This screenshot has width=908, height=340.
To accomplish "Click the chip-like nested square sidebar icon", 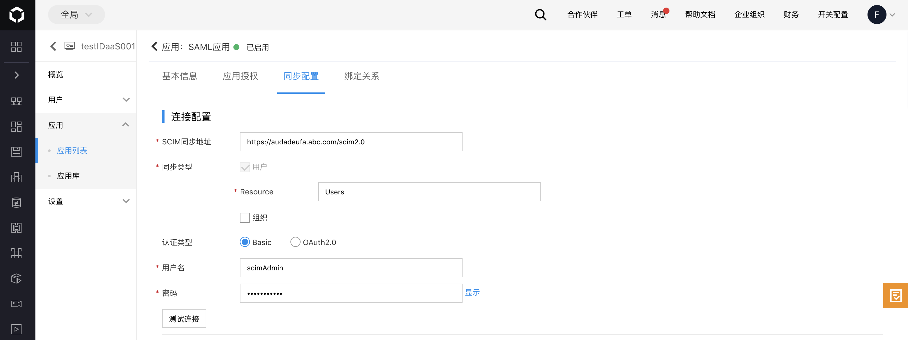I will click(16, 228).
